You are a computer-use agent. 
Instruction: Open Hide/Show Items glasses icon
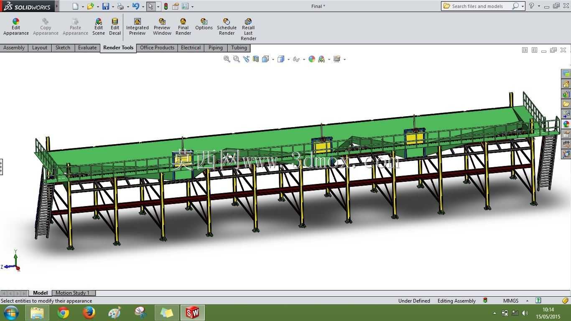pyautogui.click(x=296, y=59)
